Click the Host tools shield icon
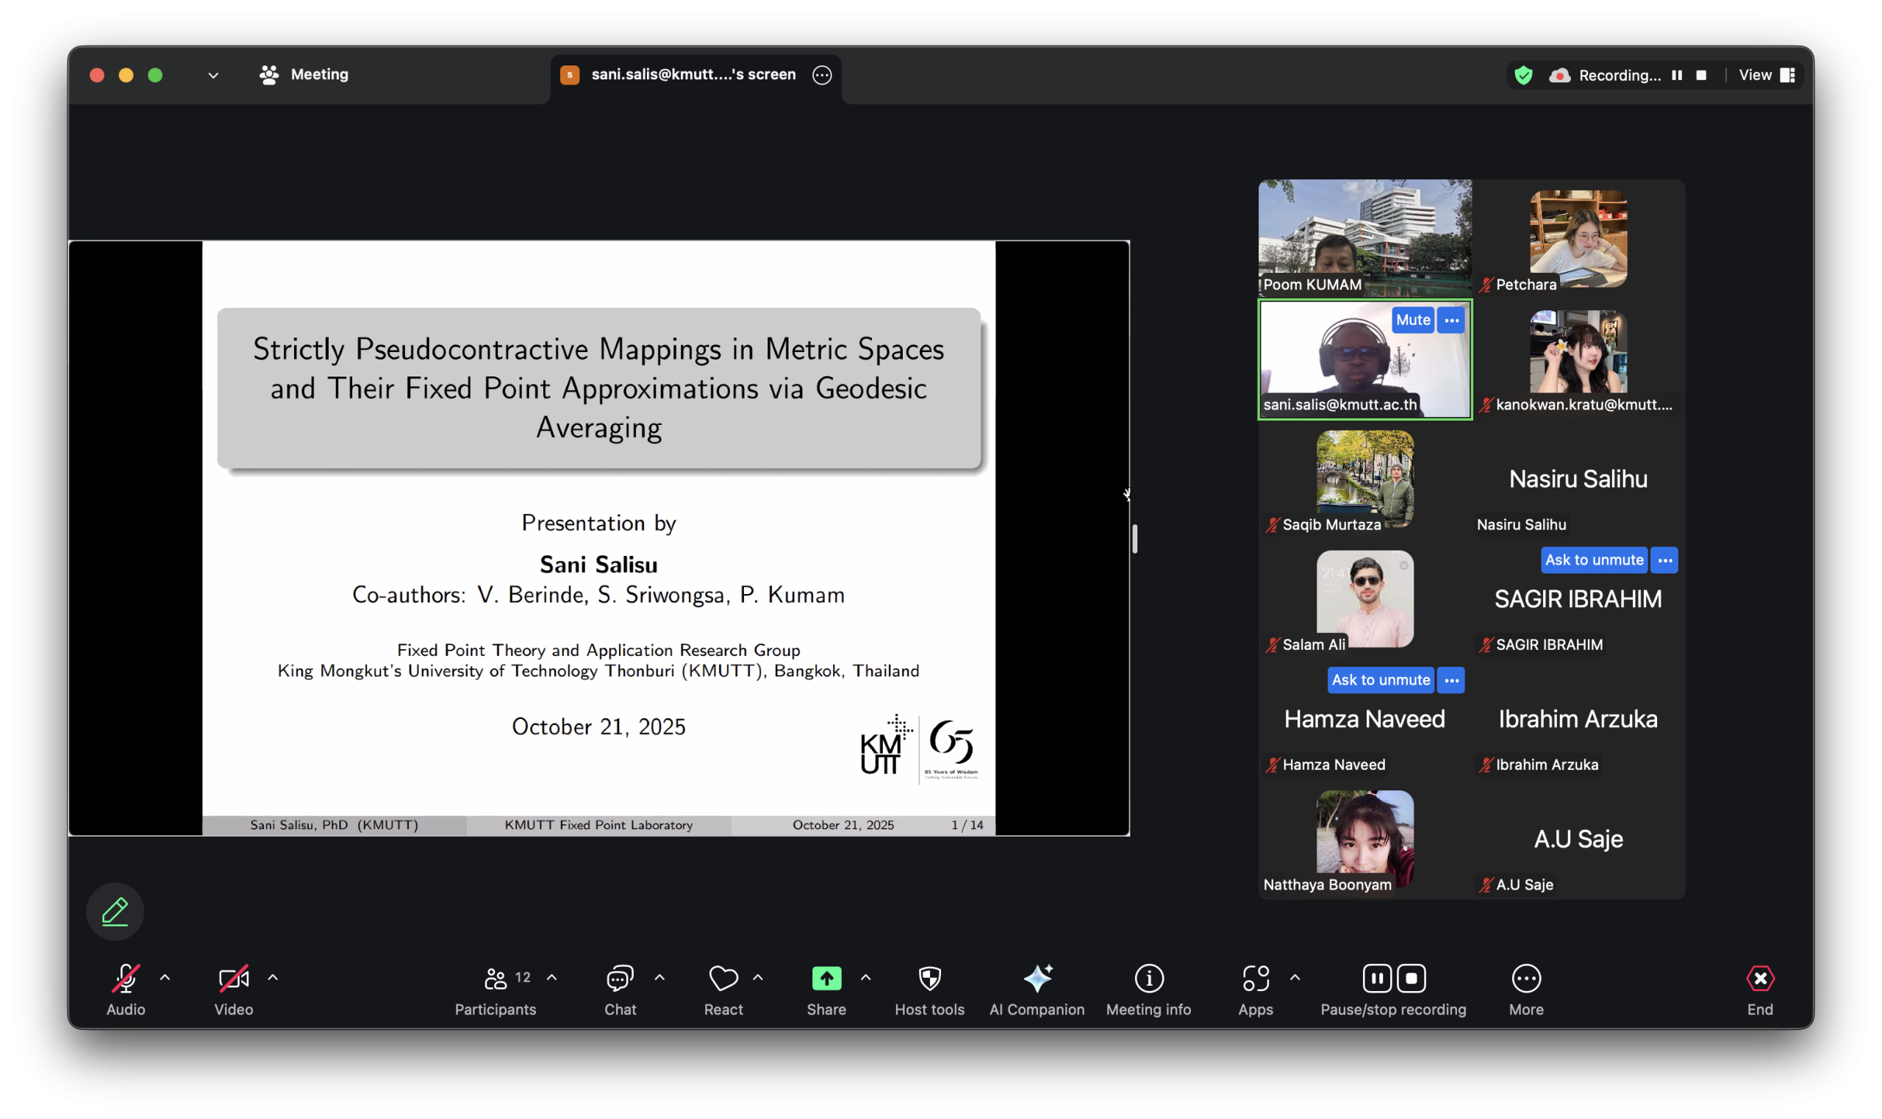The image size is (1882, 1119). (x=929, y=978)
